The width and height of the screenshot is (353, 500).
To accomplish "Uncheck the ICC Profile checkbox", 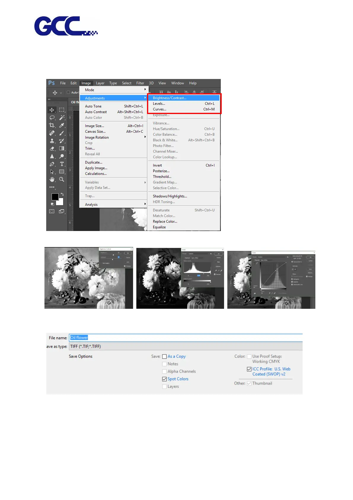I will [249, 369].
